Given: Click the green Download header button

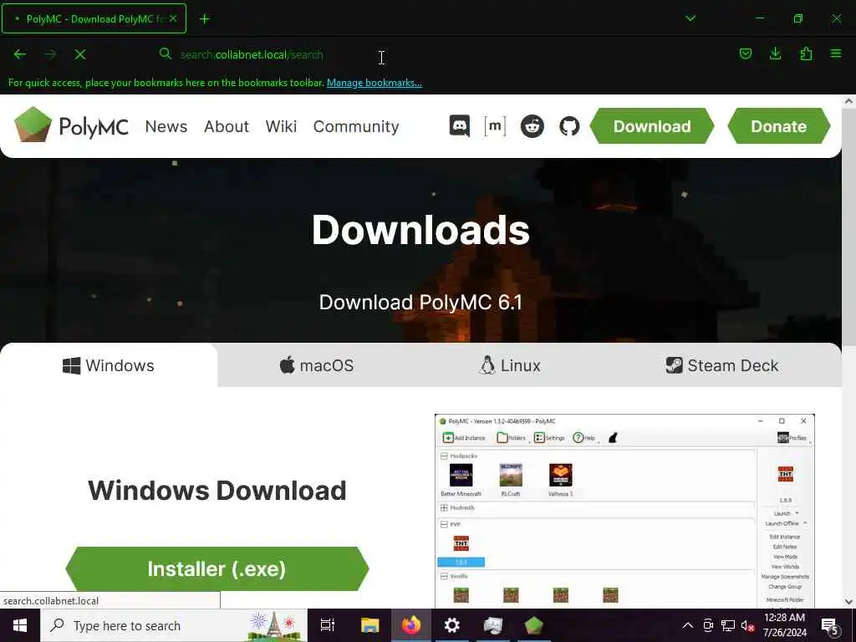Looking at the screenshot, I should pos(652,126).
